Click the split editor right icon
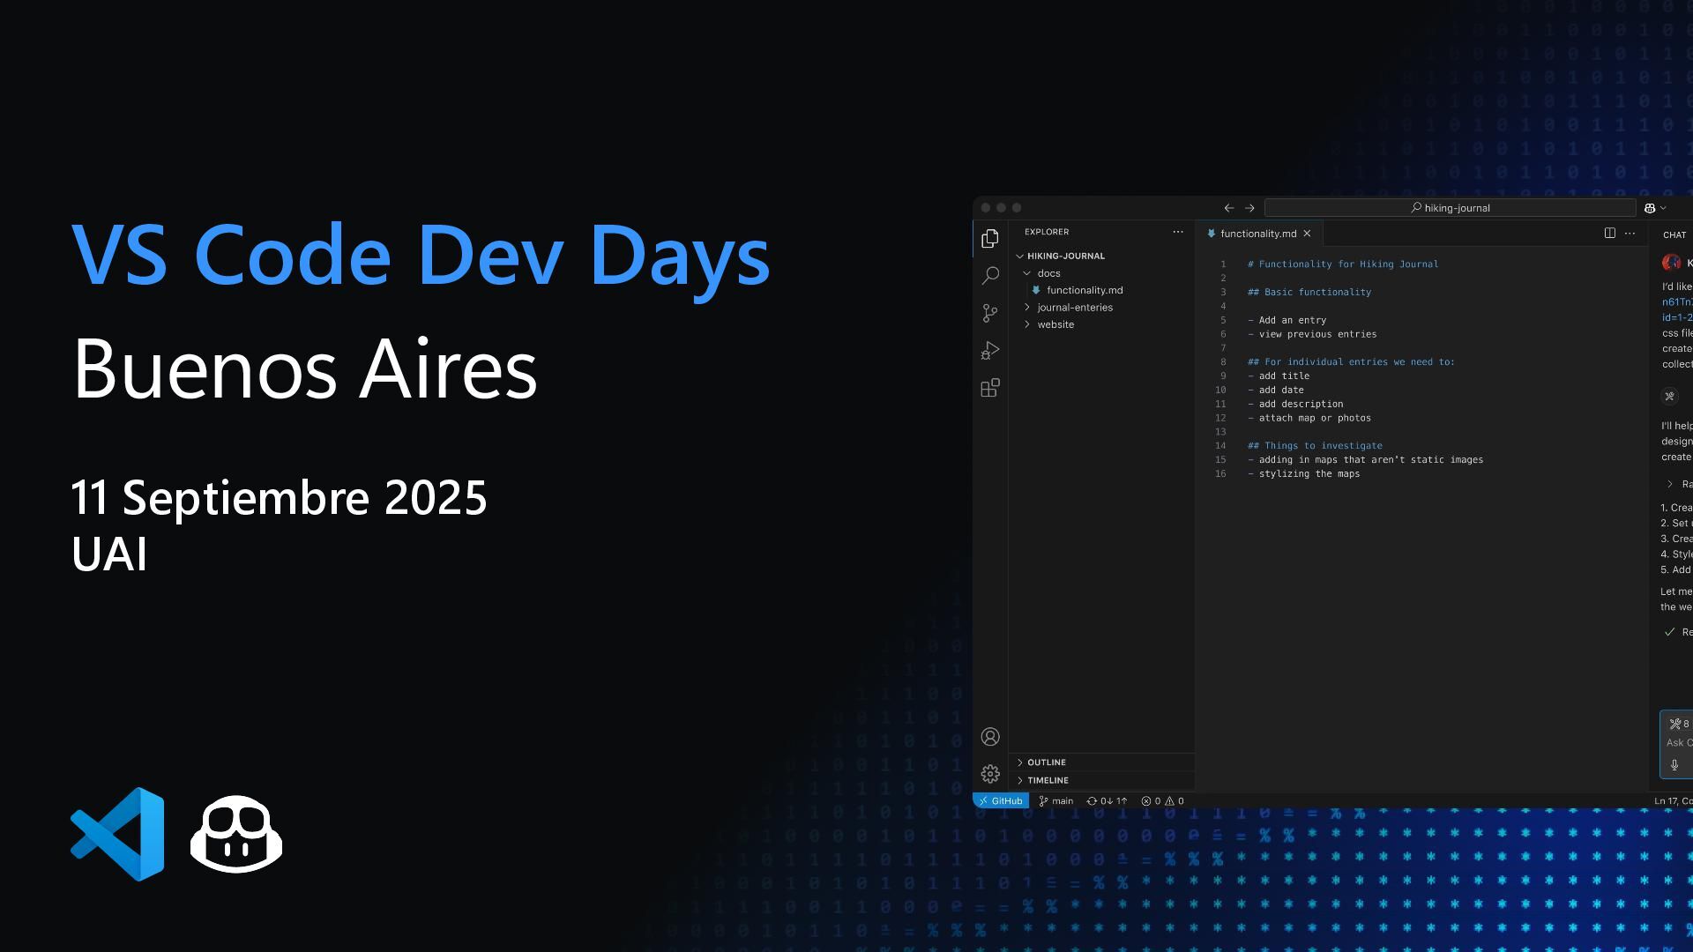Viewport: 1693px width, 952px height. click(x=1609, y=233)
